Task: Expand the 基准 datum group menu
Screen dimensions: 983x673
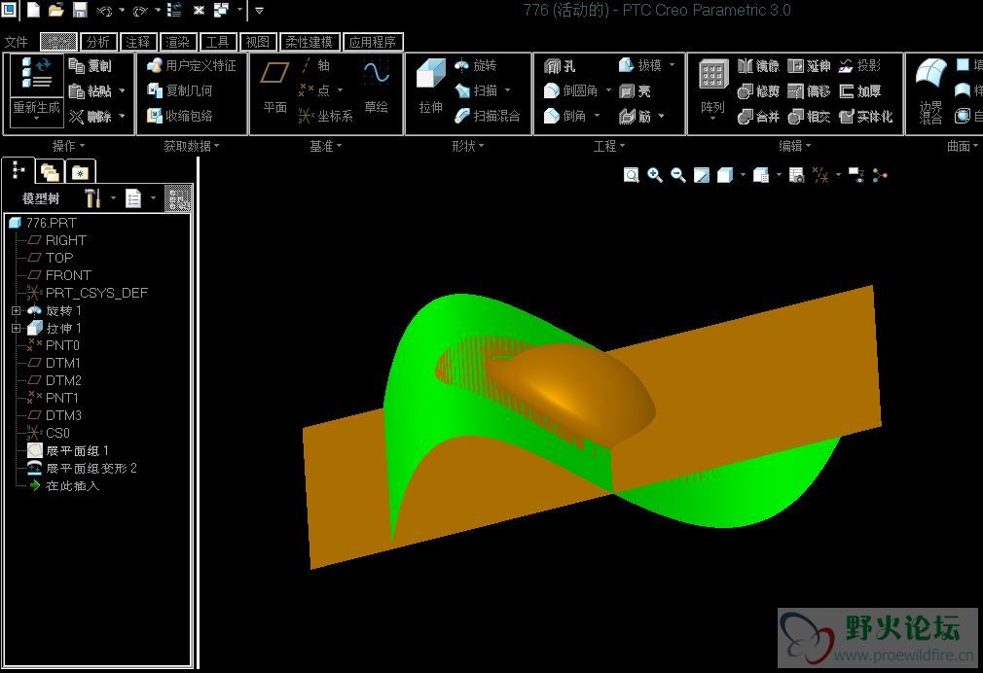Action: 326,146
